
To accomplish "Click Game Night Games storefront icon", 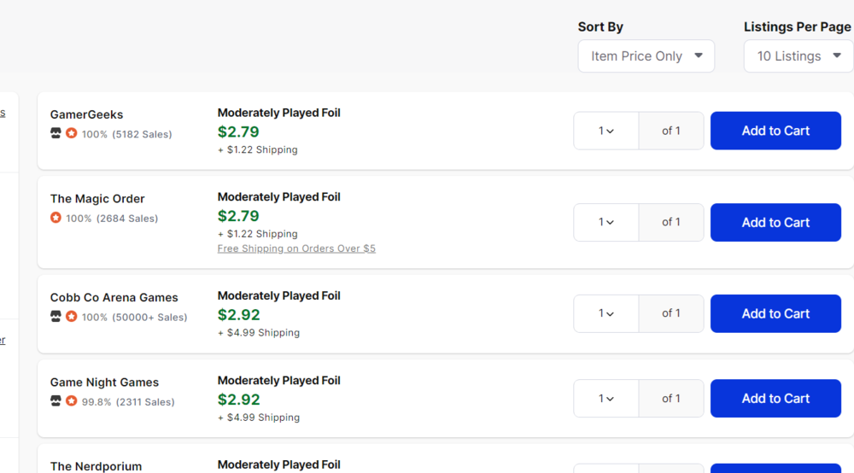I will pyautogui.click(x=56, y=401).
